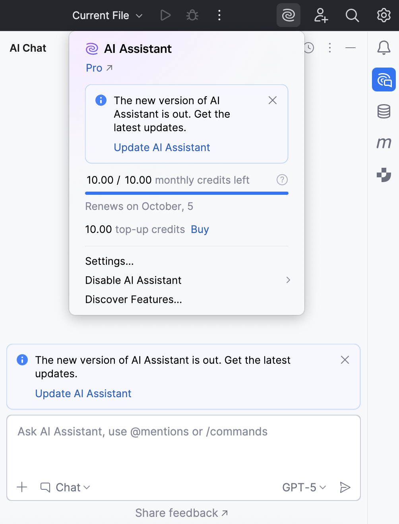Viewport: 399px width, 524px height.
Task: Open the AI Chat options menu
Action: [x=330, y=48]
